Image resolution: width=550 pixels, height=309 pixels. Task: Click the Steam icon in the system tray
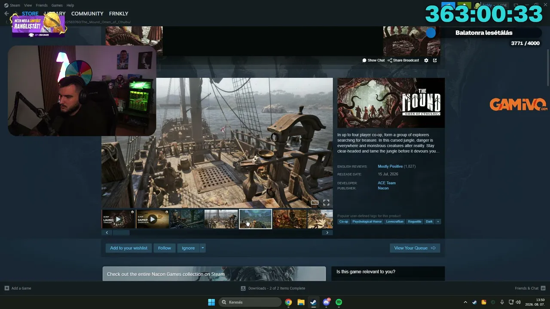(474, 302)
